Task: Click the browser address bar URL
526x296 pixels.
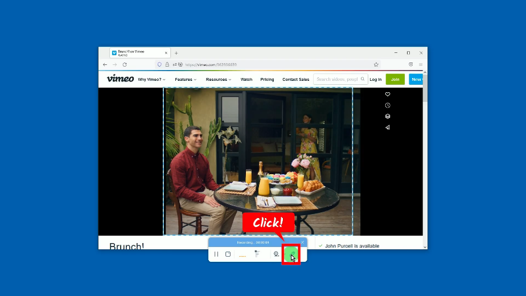Action: click(211, 64)
